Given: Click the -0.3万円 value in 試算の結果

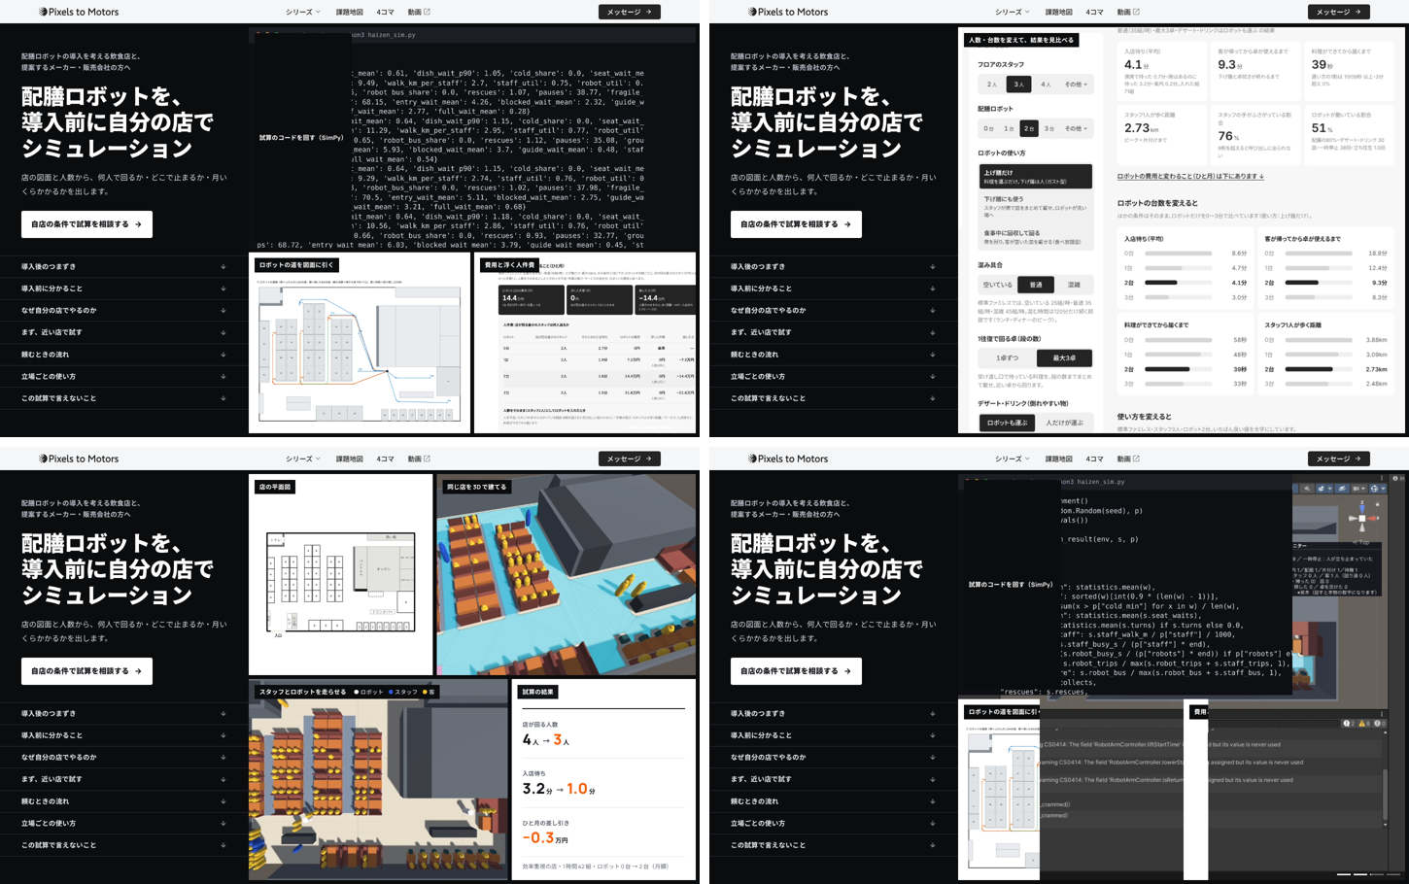Looking at the screenshot, I should (545, 837).
